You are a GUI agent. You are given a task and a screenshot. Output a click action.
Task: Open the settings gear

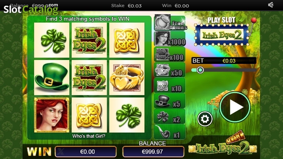click(205, 119)
